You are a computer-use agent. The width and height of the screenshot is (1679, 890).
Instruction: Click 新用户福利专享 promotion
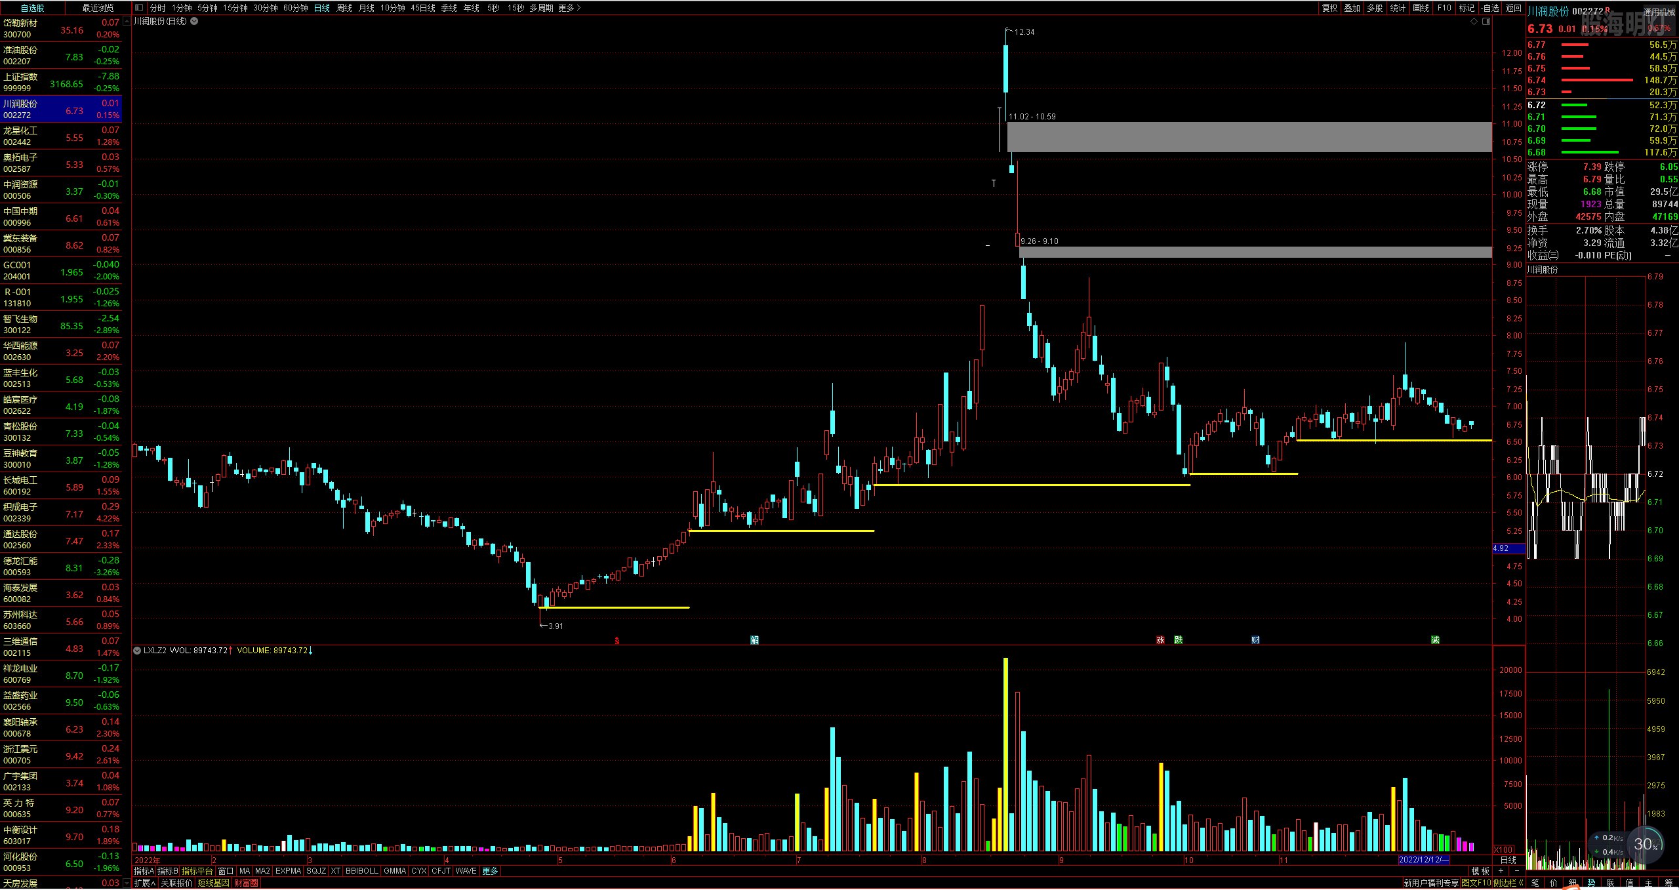coord(1431,883)
